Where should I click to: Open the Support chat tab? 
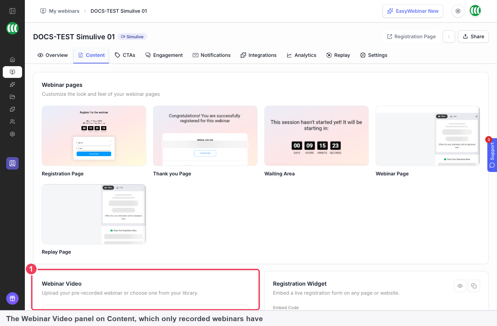click(x=492, y=155)
